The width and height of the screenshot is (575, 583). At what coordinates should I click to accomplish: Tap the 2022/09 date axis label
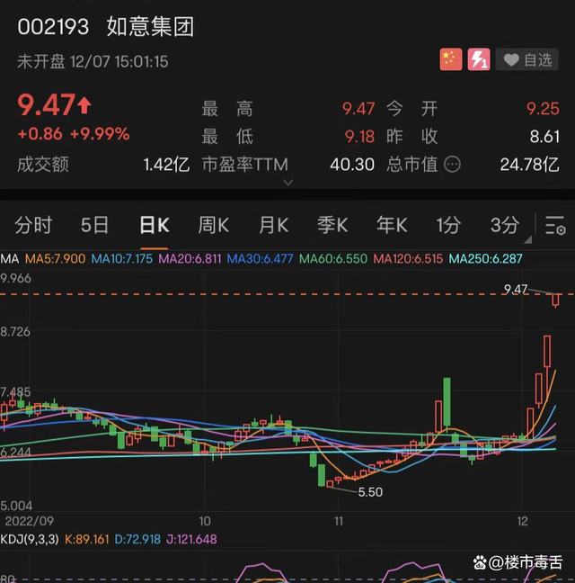tap(30, 521)
